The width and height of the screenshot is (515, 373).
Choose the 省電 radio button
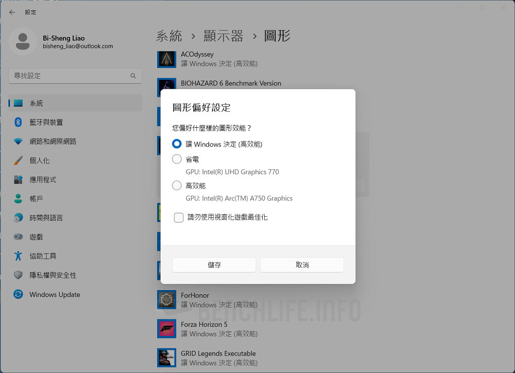click(177, 159)
